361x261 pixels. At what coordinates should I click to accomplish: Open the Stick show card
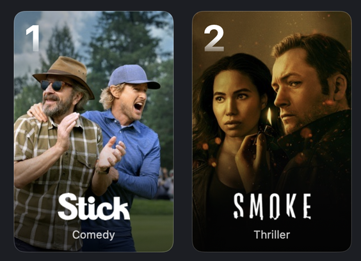(x=93, y=131)
